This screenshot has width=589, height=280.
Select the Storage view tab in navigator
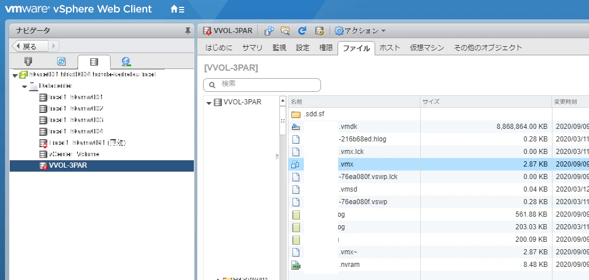pyautogui.click(x=94, y=62)
